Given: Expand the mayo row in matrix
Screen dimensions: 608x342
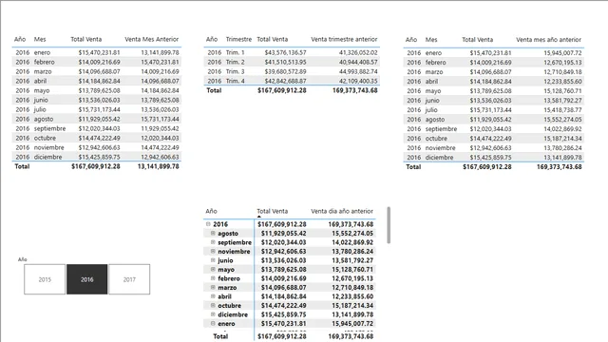Looking at the screenshot, I should [213, 269].
